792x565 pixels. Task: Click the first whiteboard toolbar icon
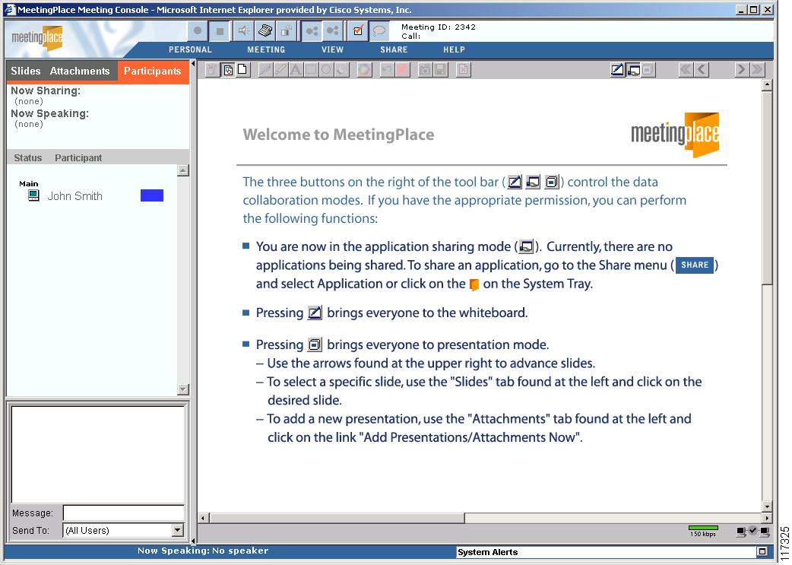212,70
